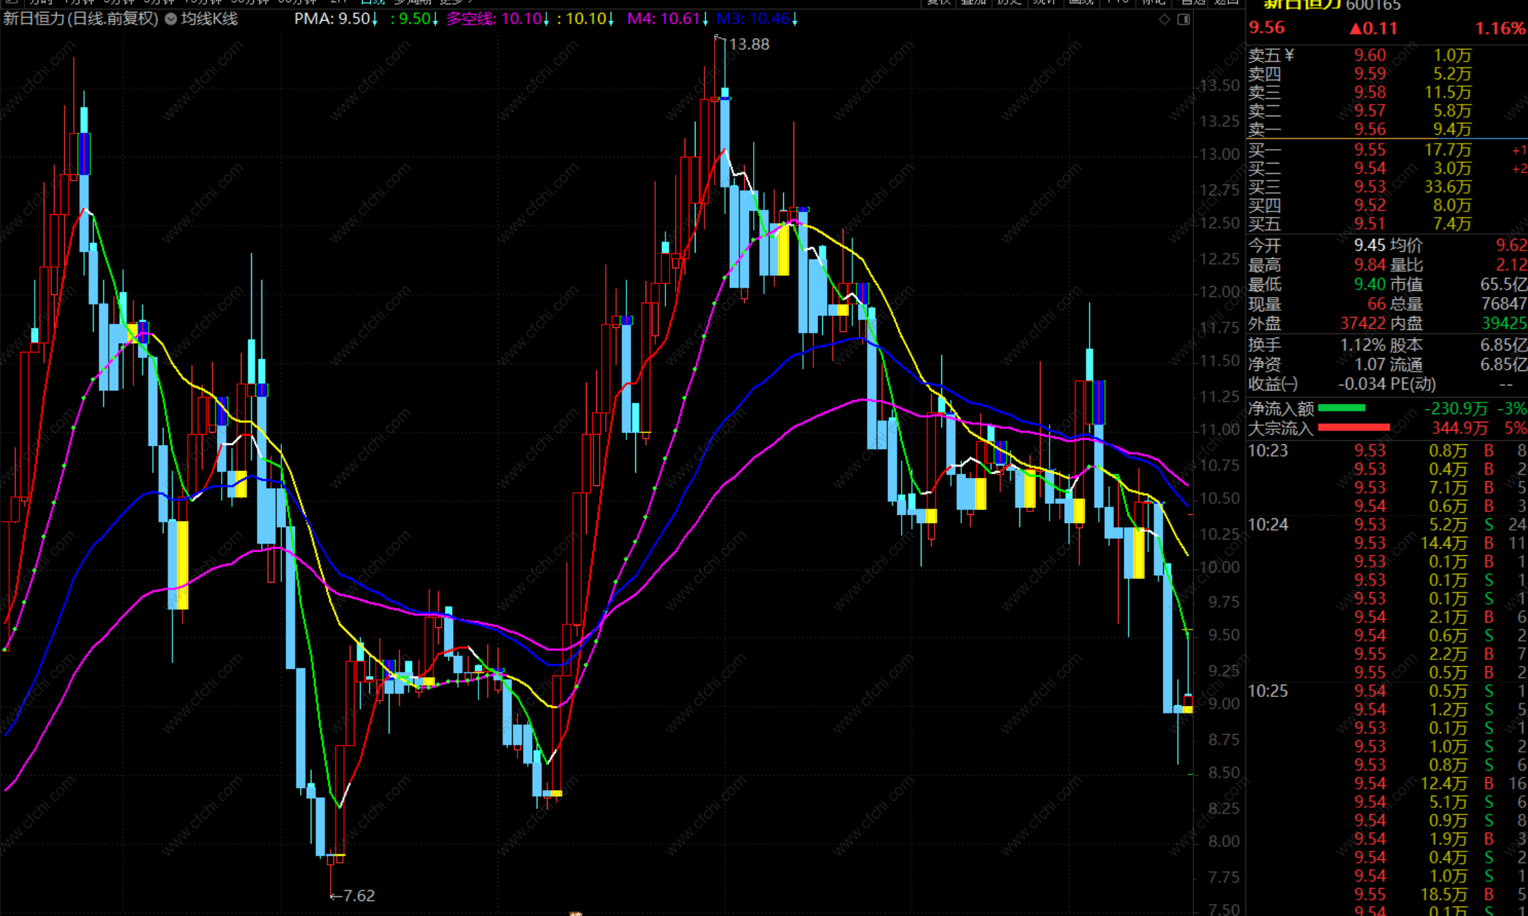The height and width of the screenshot is (916, 1528).
Task: Click the diamond icon above the chart
Action: (x=1164, y=19)
